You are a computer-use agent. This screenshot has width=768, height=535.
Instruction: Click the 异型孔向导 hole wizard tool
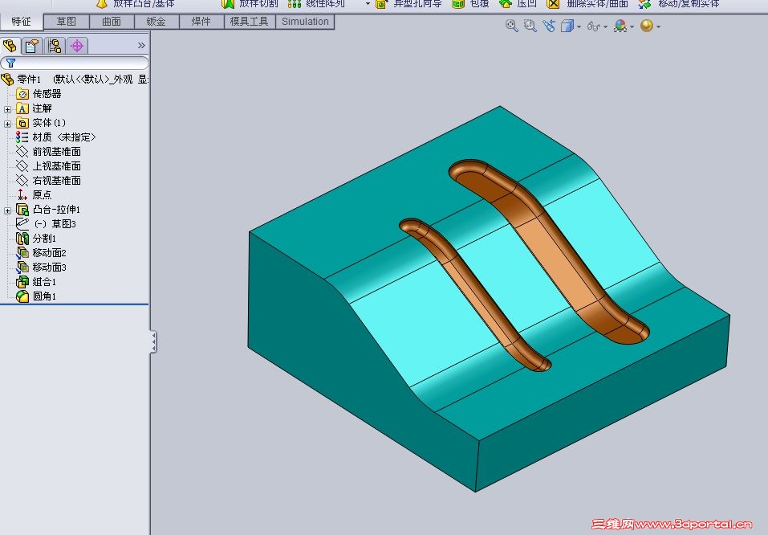[408, 4]
